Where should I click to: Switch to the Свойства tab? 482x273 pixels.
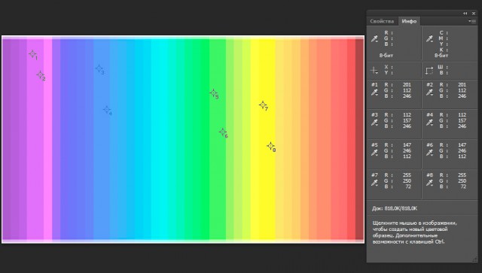tap(382, 21)
